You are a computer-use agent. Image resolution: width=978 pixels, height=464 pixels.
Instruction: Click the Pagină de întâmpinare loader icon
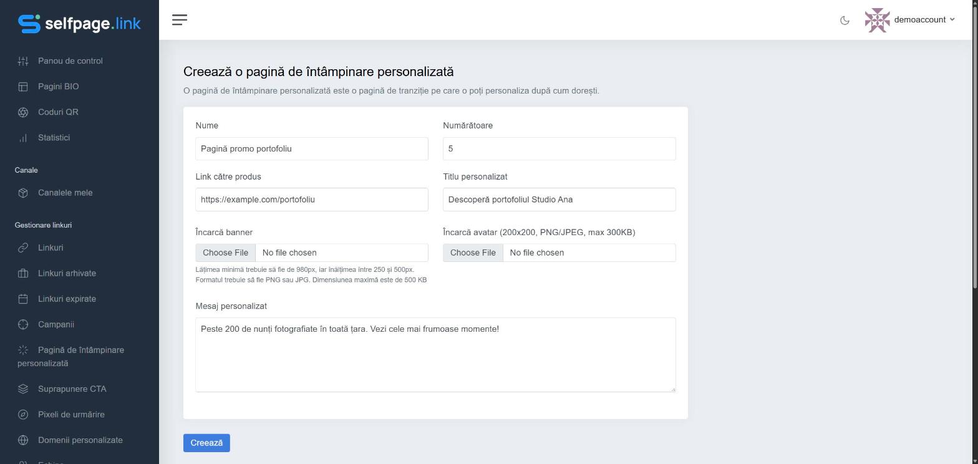point(23,350)
